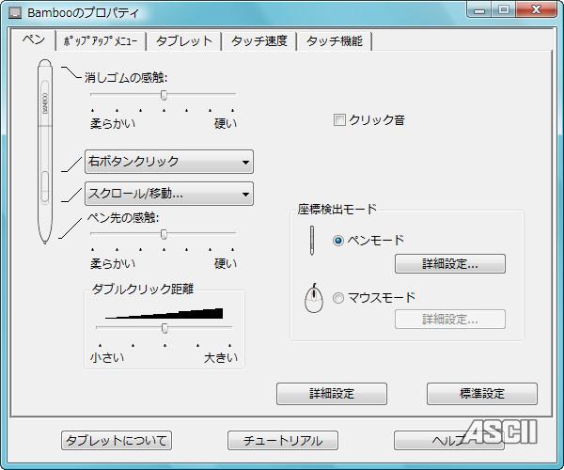
Task: Switch to the タッチ機能 tab
Action: pyautogui.click(x=334, y=41)
